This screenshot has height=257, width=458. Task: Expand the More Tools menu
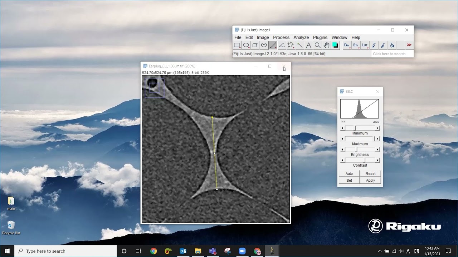pos(409,45)
